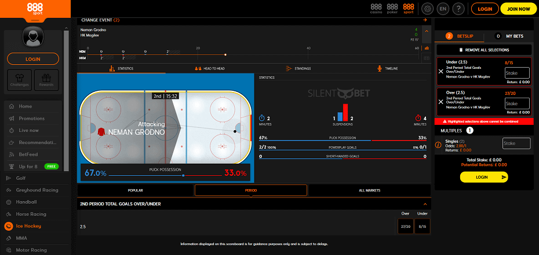Open the 888 casino product icon
The image size is (539, 255).
(376, 9)
